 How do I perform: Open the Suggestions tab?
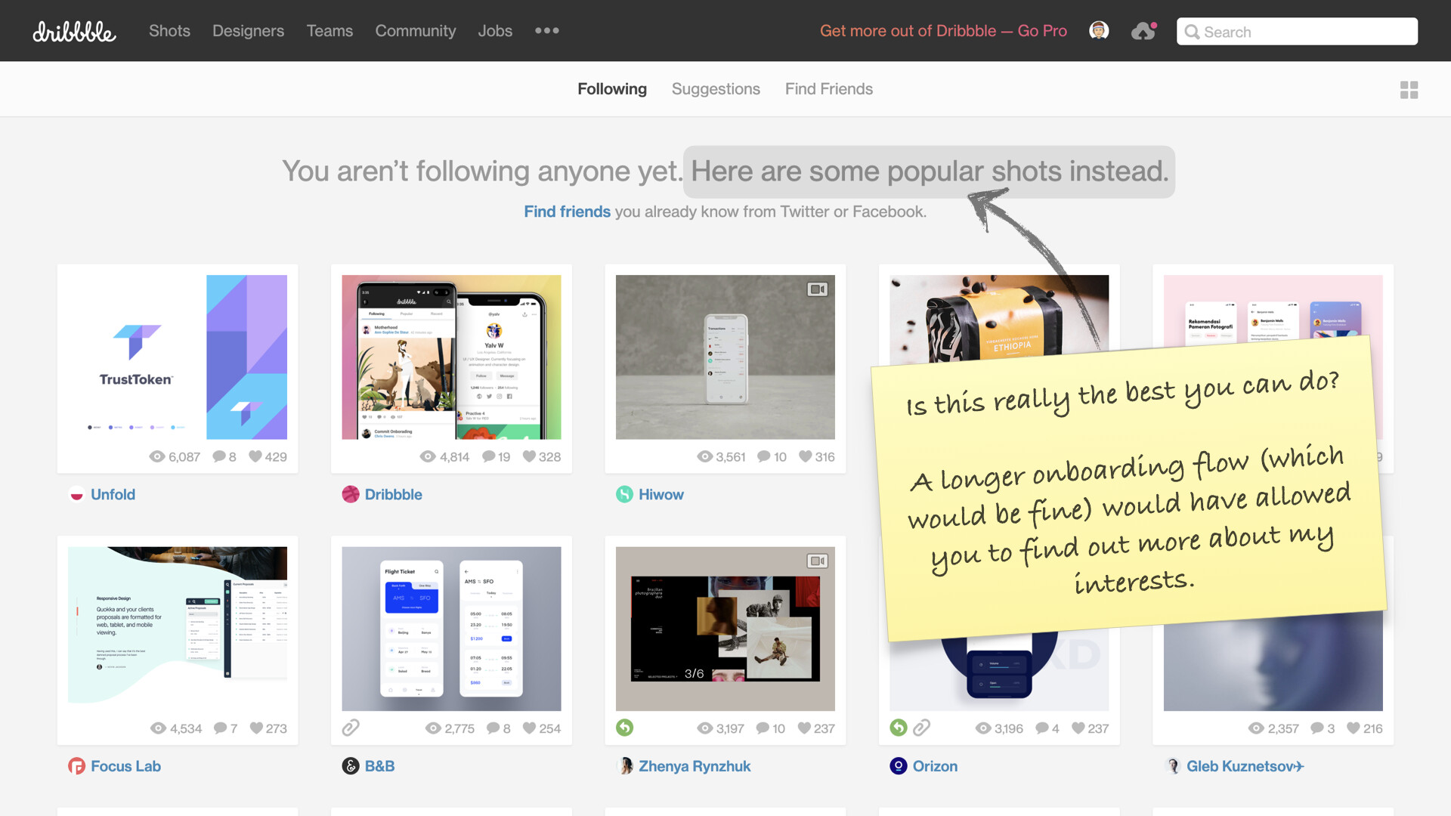(x=715, y=89)
